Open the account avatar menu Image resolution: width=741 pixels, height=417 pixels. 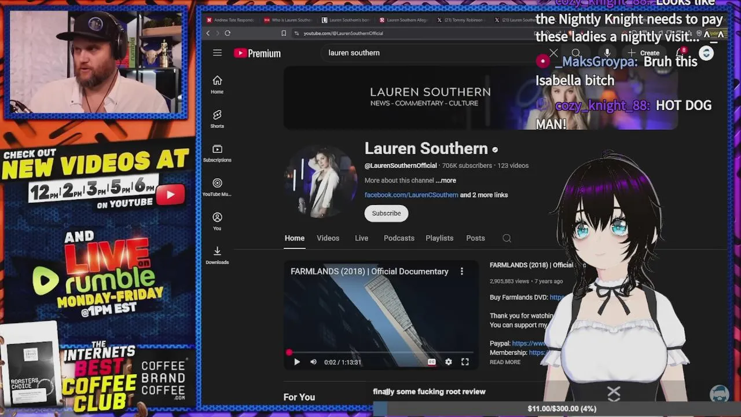706,53
